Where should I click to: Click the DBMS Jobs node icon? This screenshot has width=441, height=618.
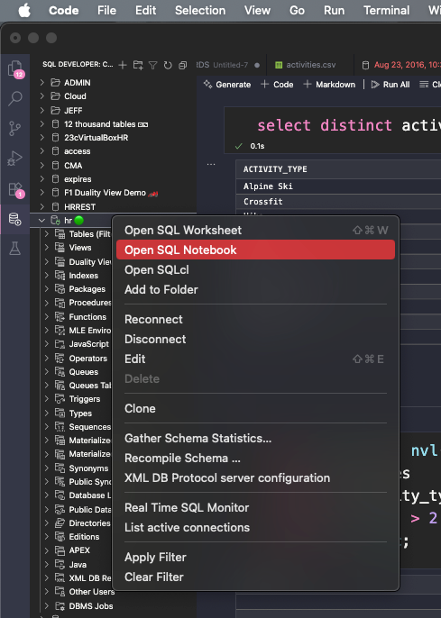(60, 605)
